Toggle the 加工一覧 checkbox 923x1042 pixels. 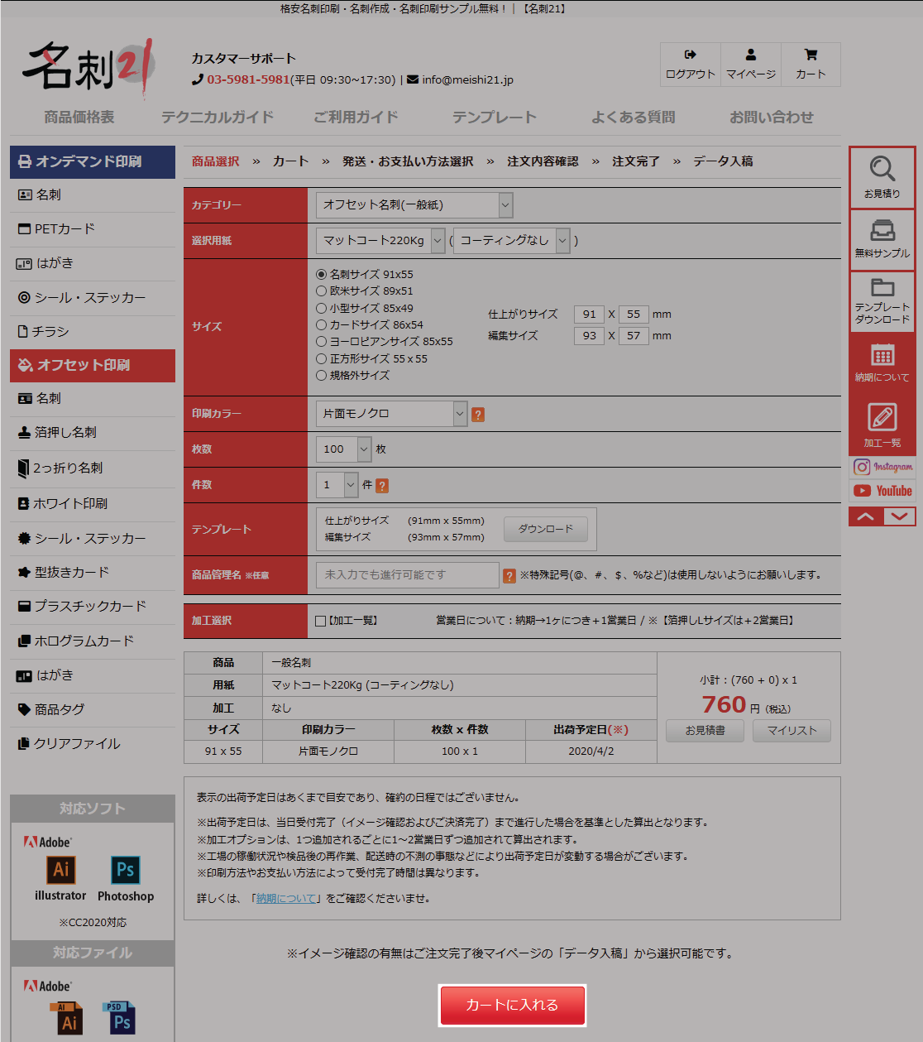(x=321, y=621)
